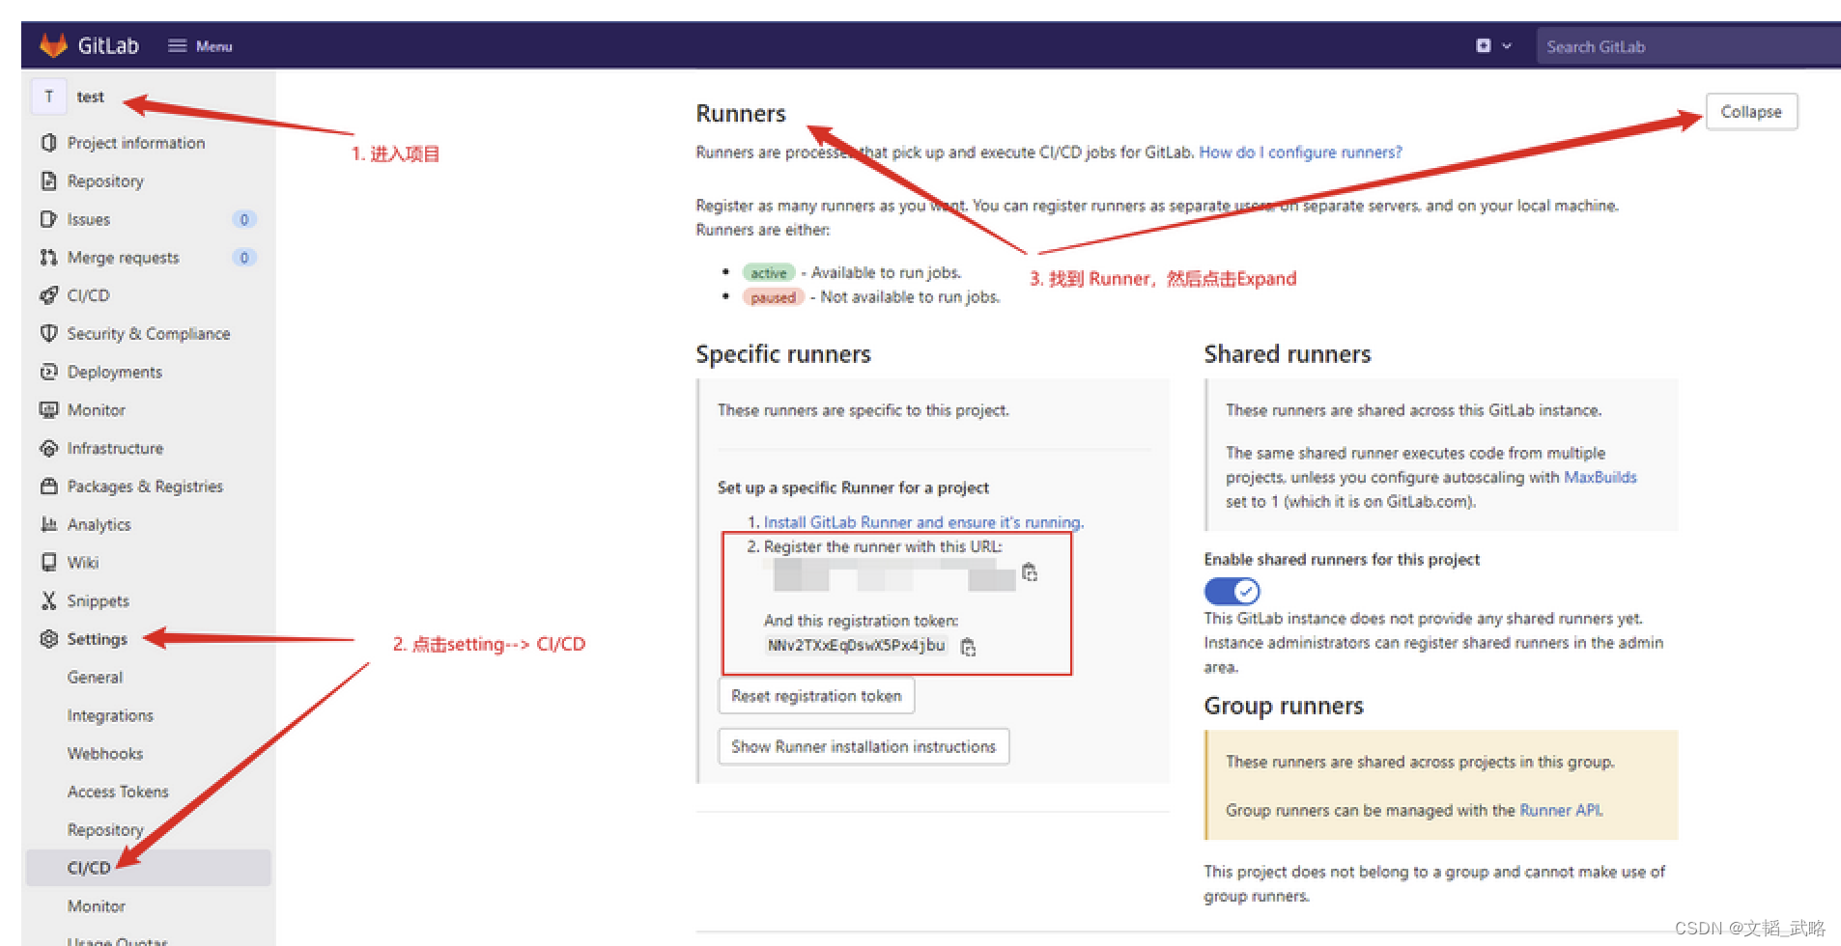Screen dimensions: 1841x946
Task: Toggle Enable shared runners for this project
Action: tap(1232, 591)
